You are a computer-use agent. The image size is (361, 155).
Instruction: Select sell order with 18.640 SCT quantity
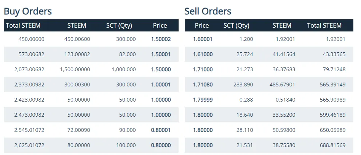[x=269, y=115]
